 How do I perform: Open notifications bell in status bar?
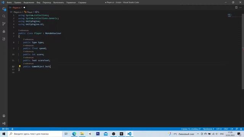[x=241, y=129]
